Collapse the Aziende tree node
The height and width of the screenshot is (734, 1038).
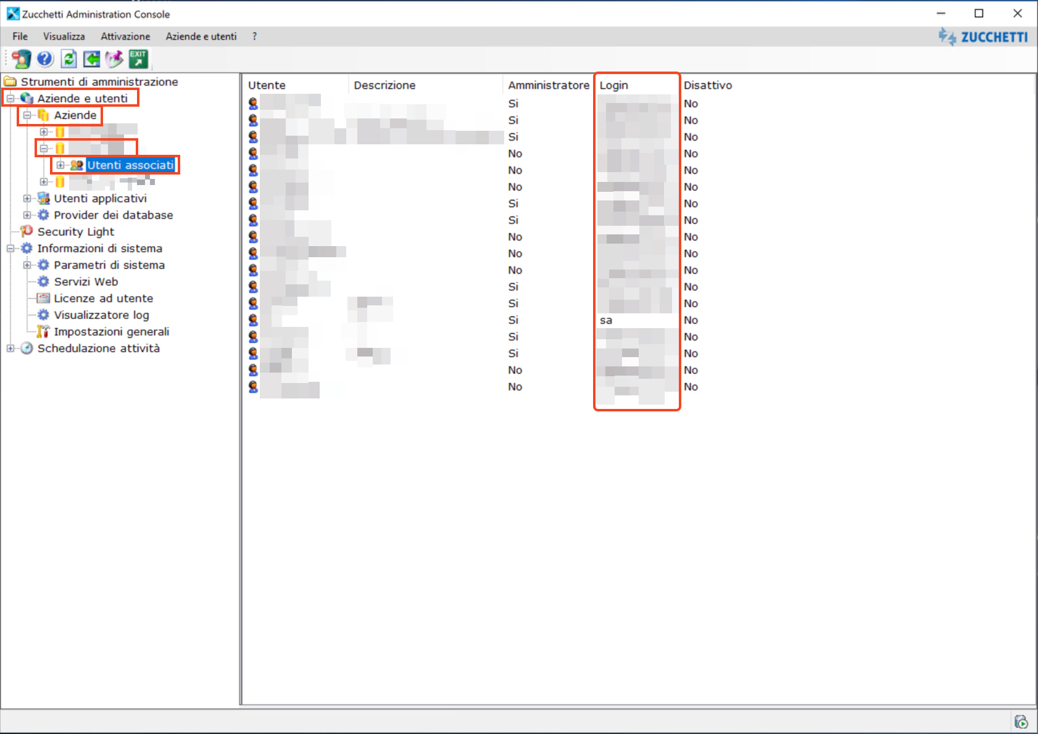click(27, 115)
